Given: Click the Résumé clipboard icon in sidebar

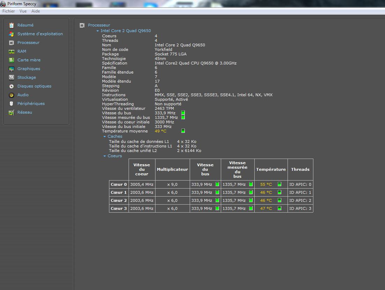Looking at the screenshot, I should coord(12,25).
